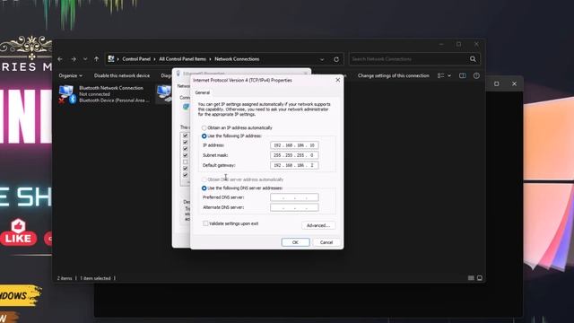The width and height of the screenshot is (574, 323).
Task: Refresh the Network Connections view
Action: coord(336,59)
